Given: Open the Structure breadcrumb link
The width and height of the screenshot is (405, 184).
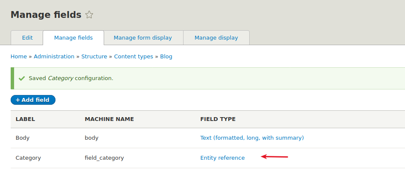Looking at the screenshot, I should (94, 56).
